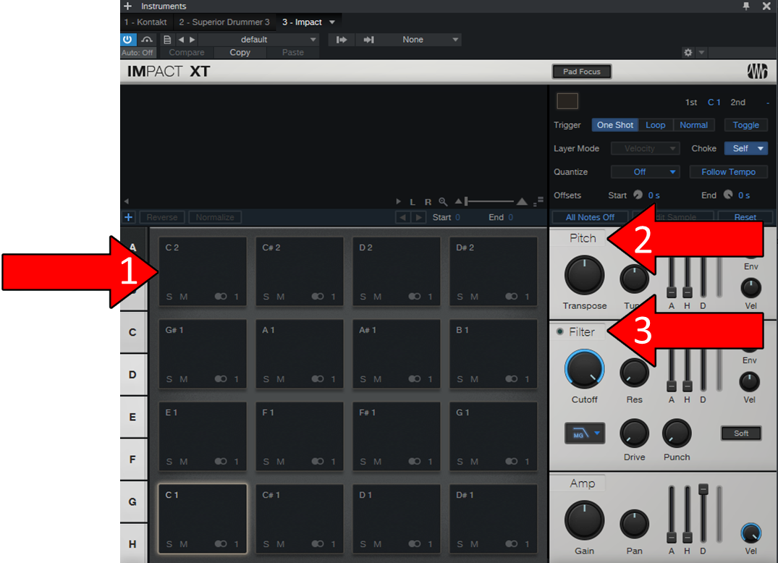Click the Amp Decay D slider
The height and width of the screenshot is (563, 778).
click(703, 514)
